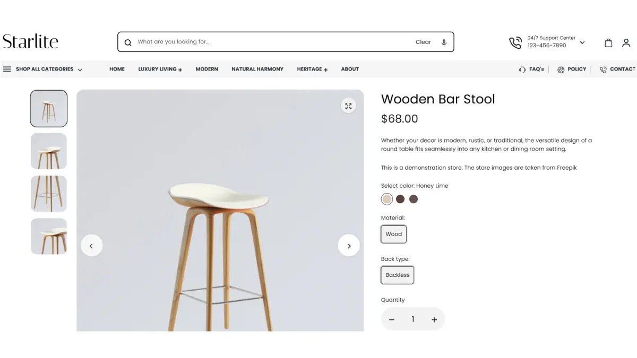Select the Wood material option

coord(394,234)
